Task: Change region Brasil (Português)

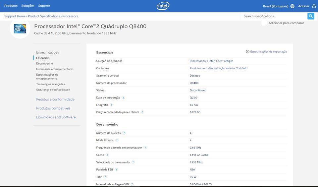Action: tap(276, 6)
